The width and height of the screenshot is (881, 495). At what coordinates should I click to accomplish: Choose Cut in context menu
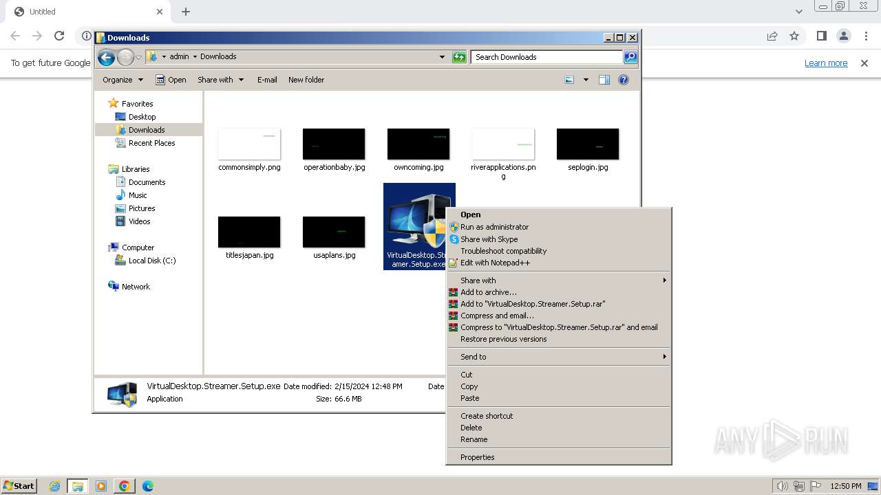click(x=559, y=375)
